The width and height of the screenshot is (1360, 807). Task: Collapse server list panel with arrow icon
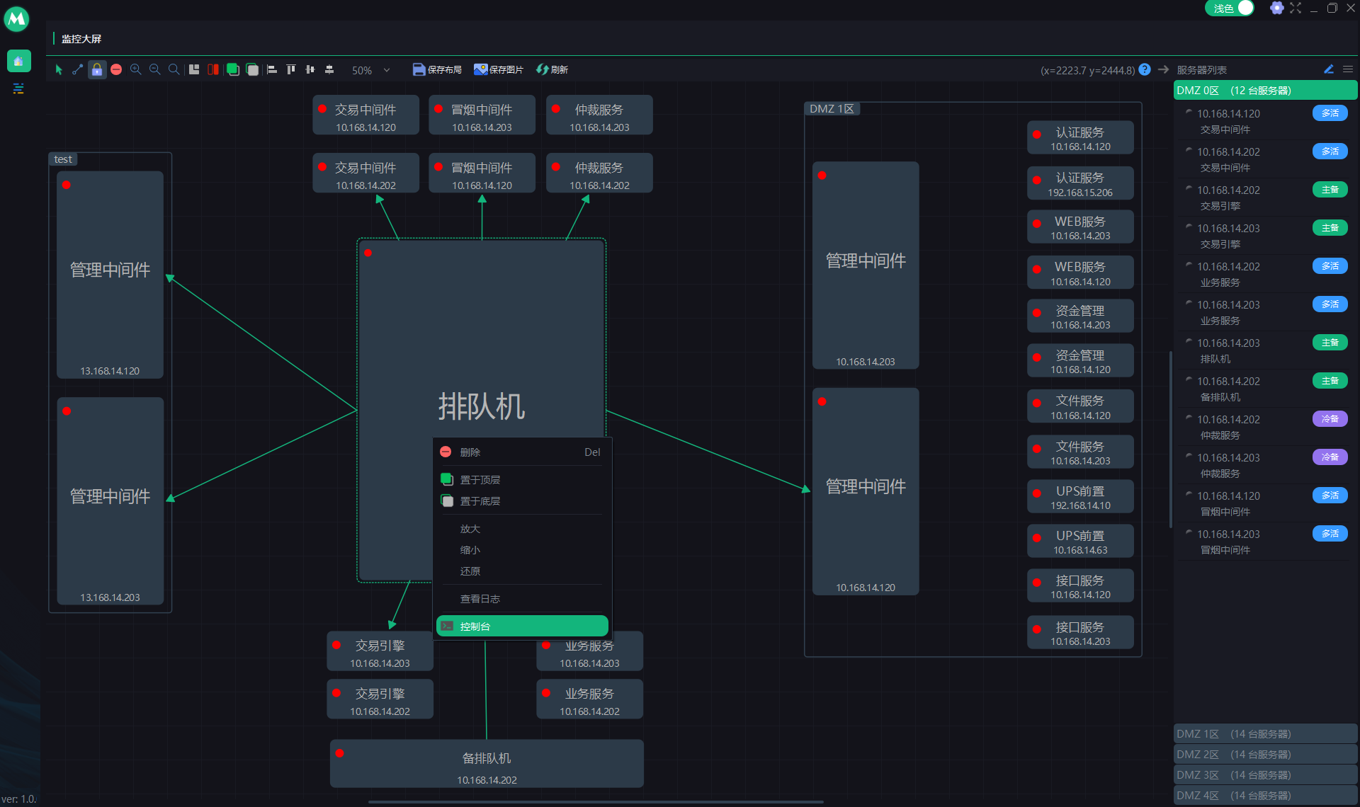pyautogui.click(x=1163, y=69)
